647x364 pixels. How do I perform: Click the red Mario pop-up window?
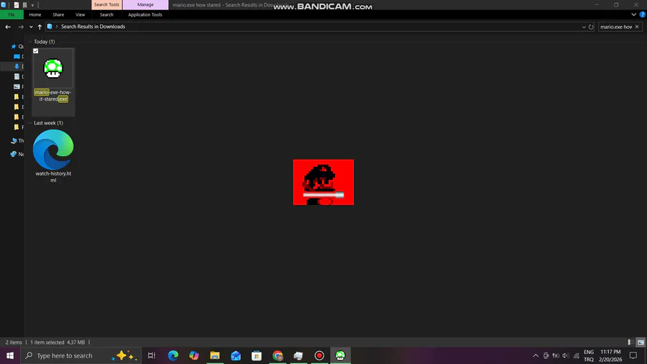click(x=323, y=182)
